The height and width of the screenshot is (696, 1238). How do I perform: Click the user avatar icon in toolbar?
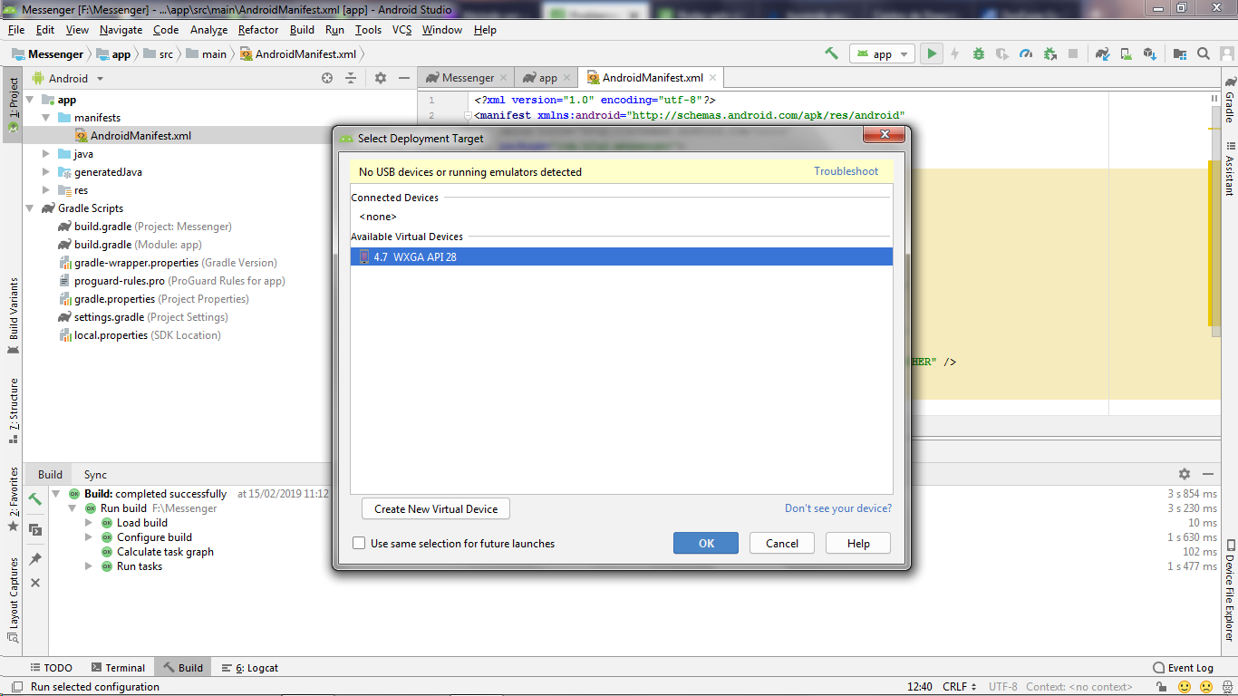1225,53
